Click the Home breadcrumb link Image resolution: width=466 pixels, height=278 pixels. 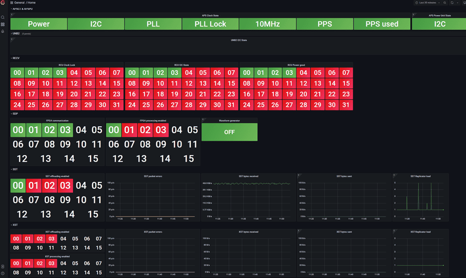coord(32,2)
